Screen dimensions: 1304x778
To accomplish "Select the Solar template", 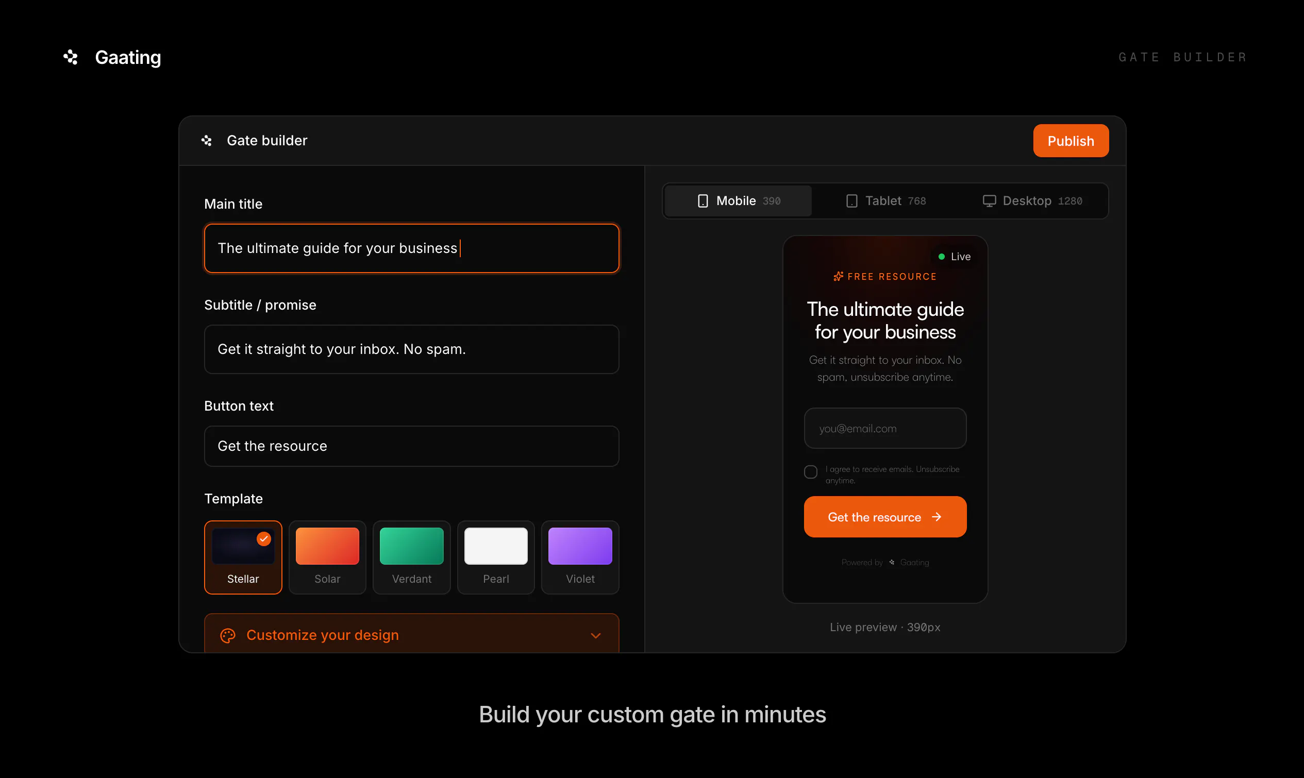I will [327, 557].
